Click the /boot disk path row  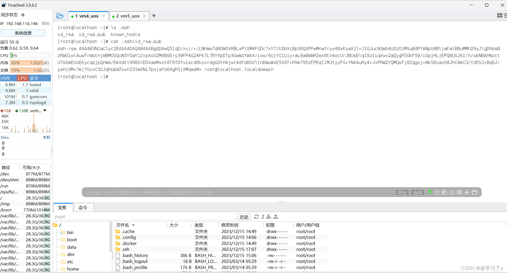(25, 210)
